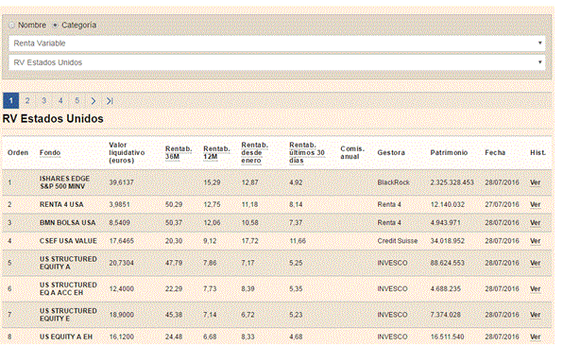Sort by Fondo column header
The image size is (563, 363).
pyautogui.click(x=50, y=153)
